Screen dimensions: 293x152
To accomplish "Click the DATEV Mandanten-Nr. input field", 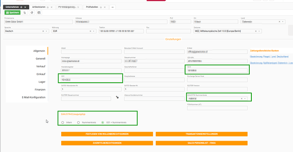I will pyautogui.click(x=91, y=89).
